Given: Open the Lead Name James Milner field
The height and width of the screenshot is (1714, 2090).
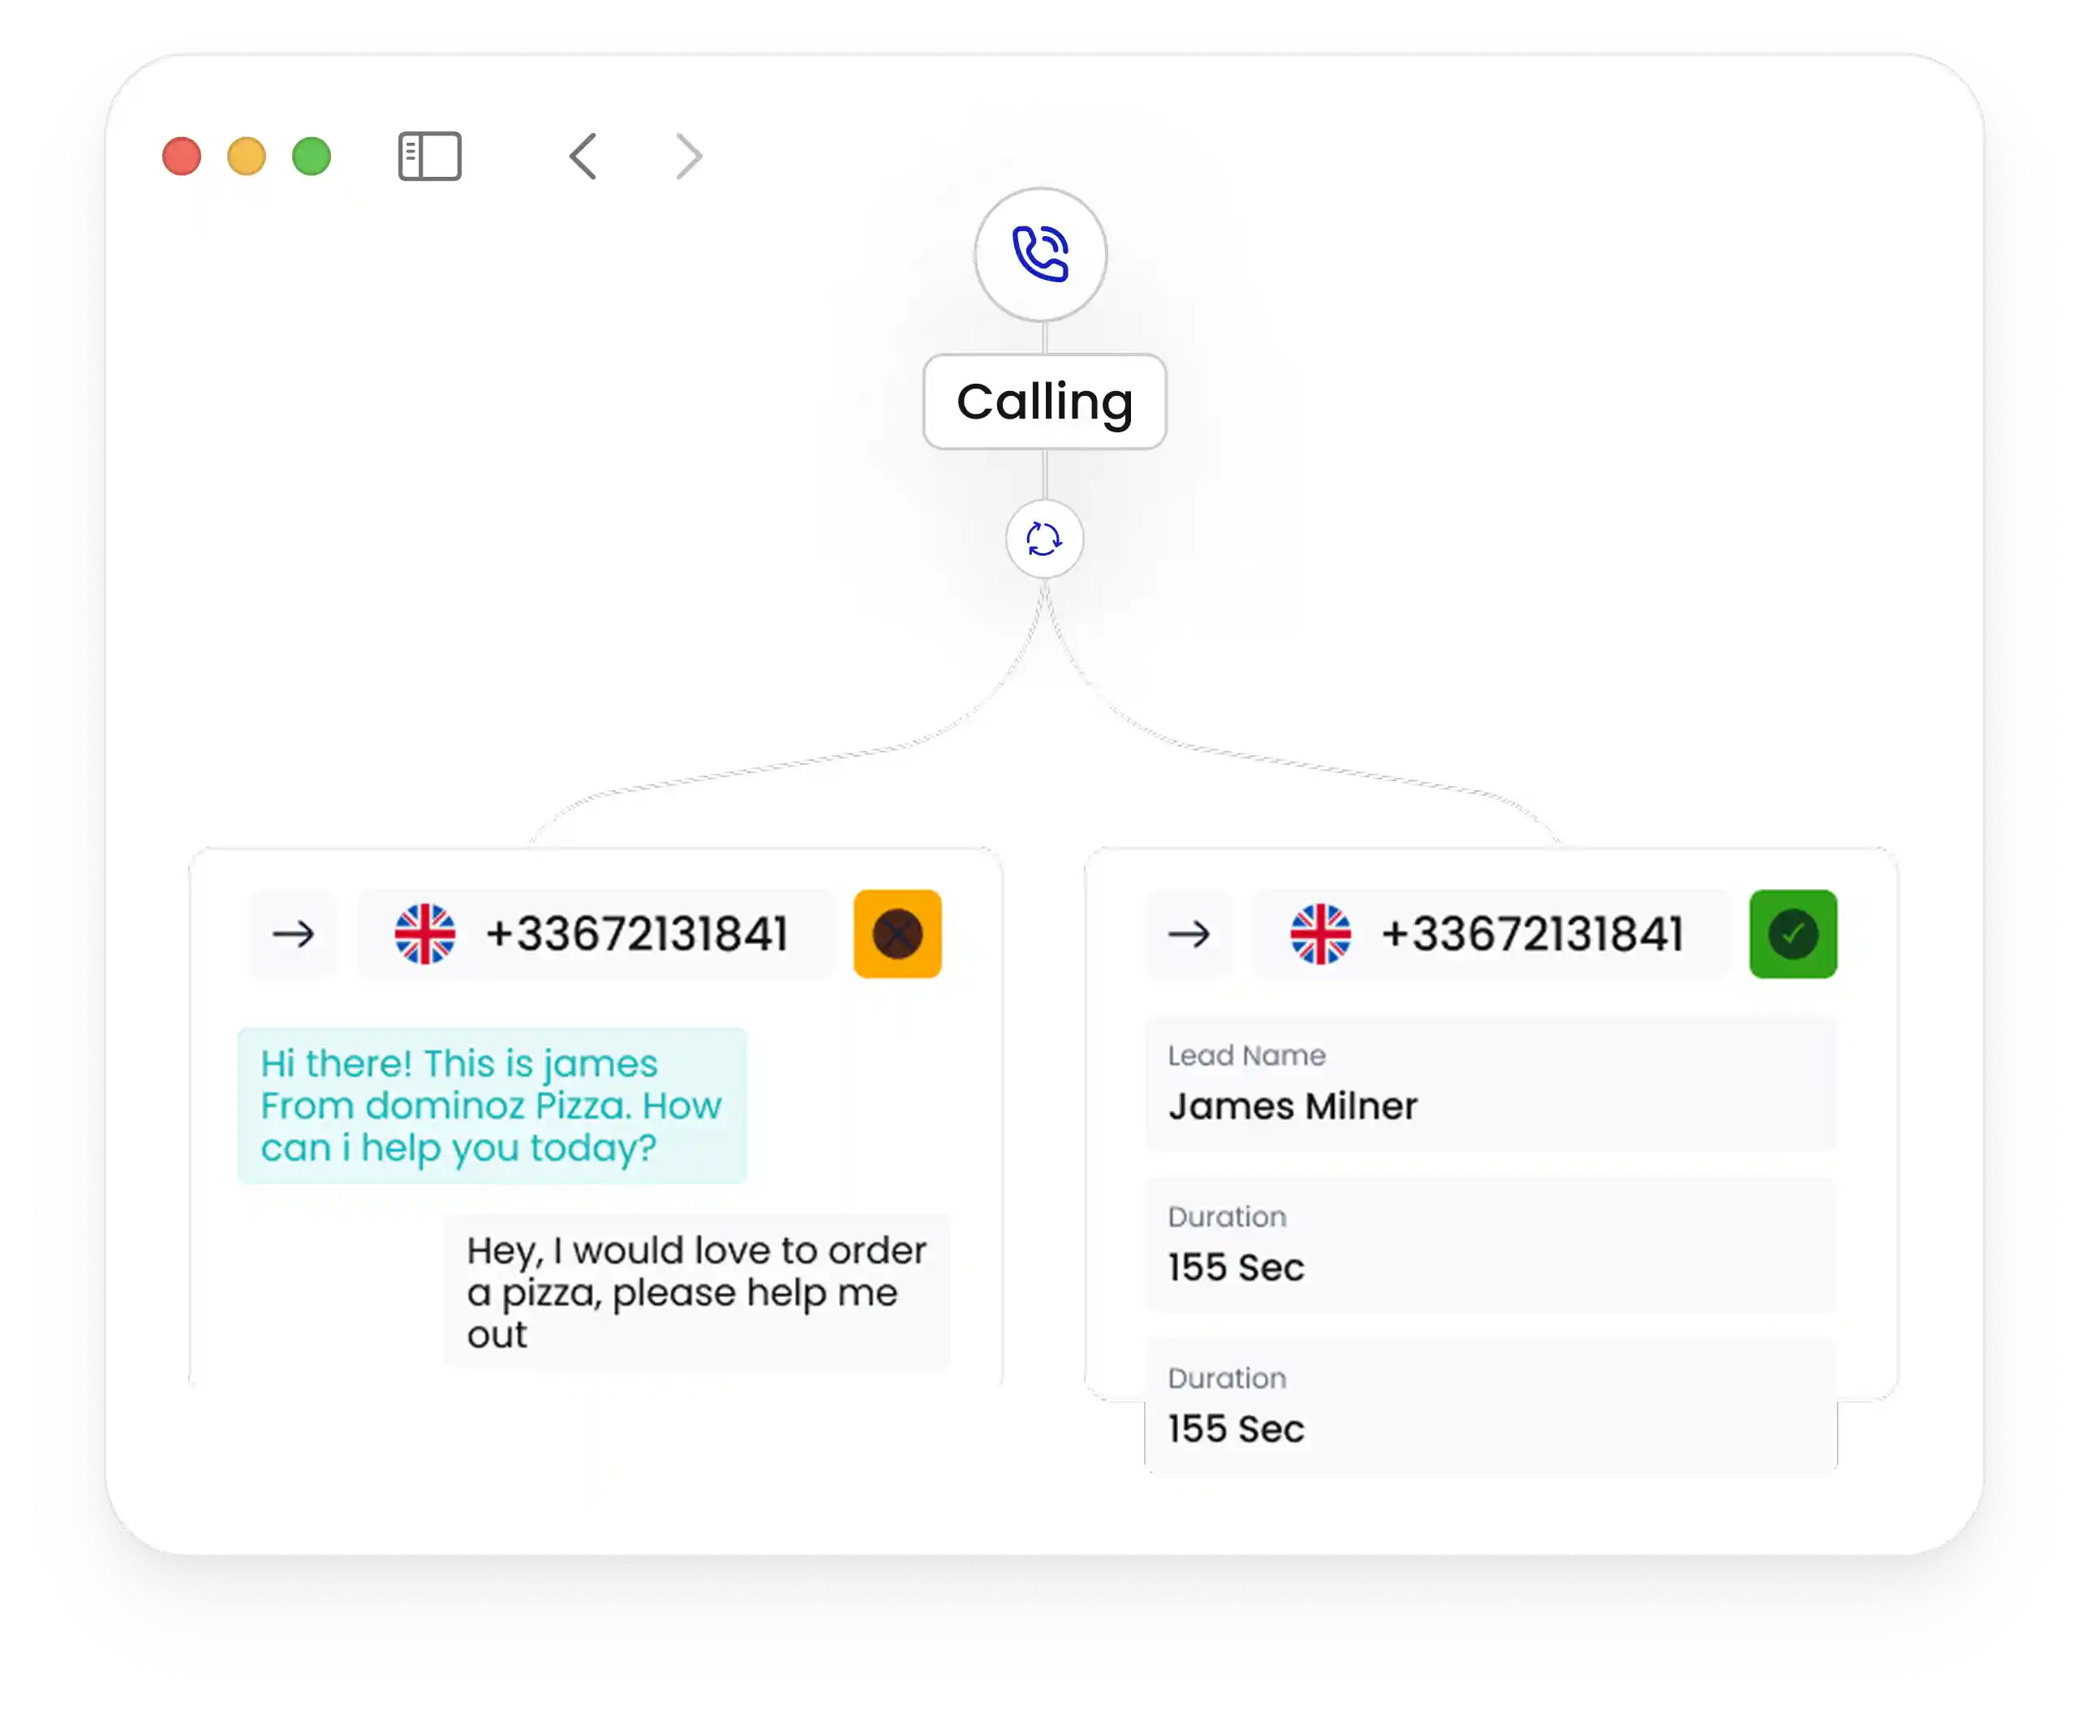Looking at the screenshot, I should click(1490, 1084).
